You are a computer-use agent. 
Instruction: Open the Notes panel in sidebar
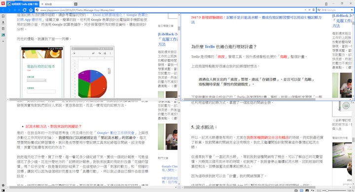click(3, 29)
